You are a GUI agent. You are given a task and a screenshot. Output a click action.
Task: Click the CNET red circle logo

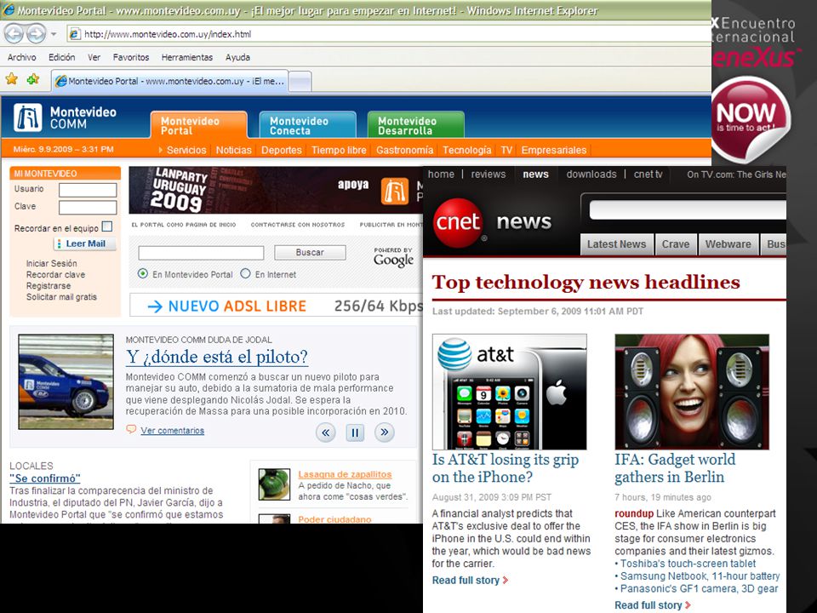tap(458, 223)
